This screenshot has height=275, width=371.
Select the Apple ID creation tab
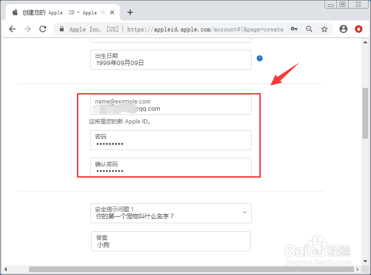(63, 12)
